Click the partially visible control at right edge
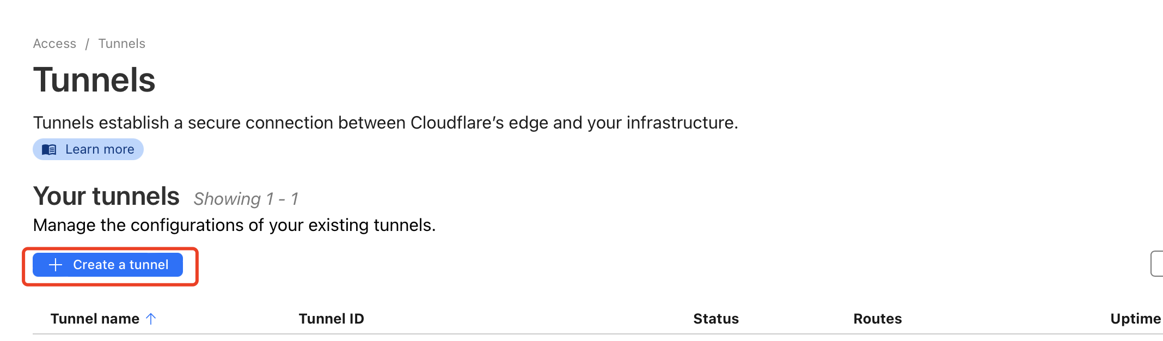This screenshot has width=1163, height=341. coord(1157,264)
